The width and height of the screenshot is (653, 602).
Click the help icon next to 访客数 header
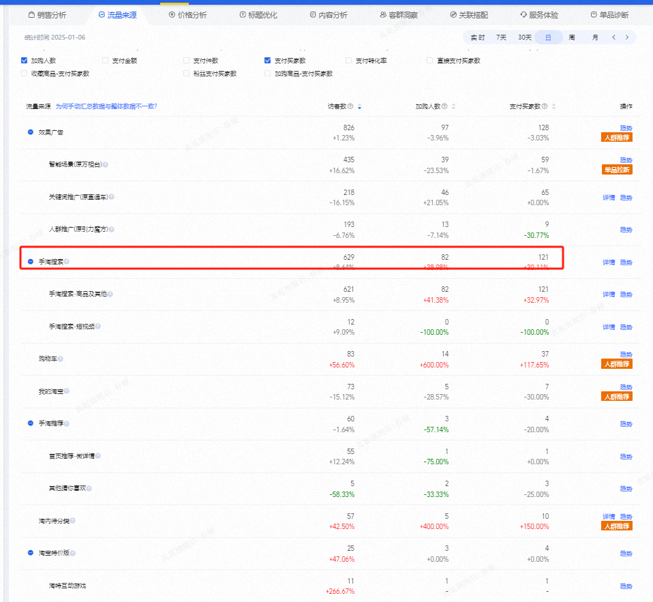point(350,106)
